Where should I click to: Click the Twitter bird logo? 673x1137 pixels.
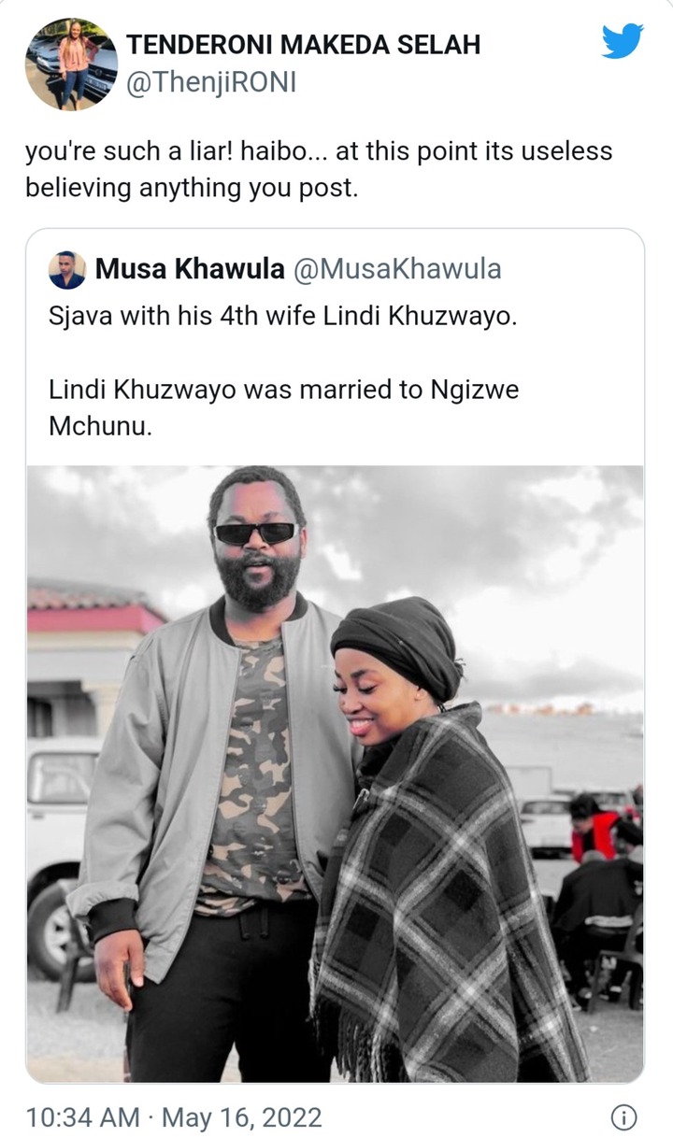pos(622,41)
